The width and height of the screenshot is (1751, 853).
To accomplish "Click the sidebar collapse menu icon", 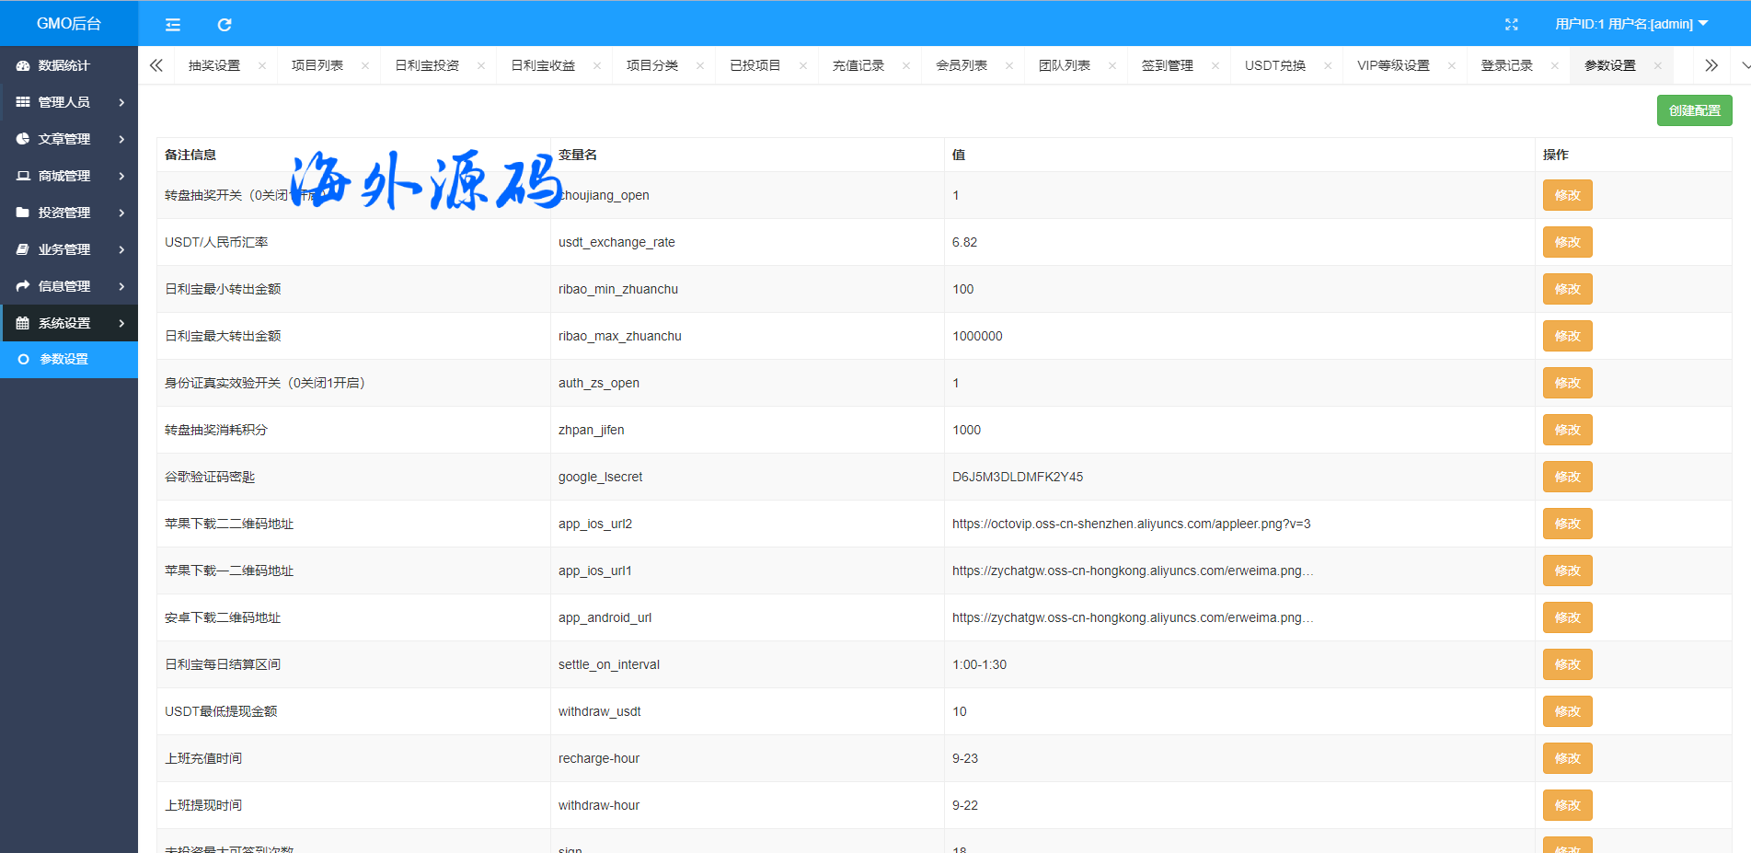I will [173, 25].
